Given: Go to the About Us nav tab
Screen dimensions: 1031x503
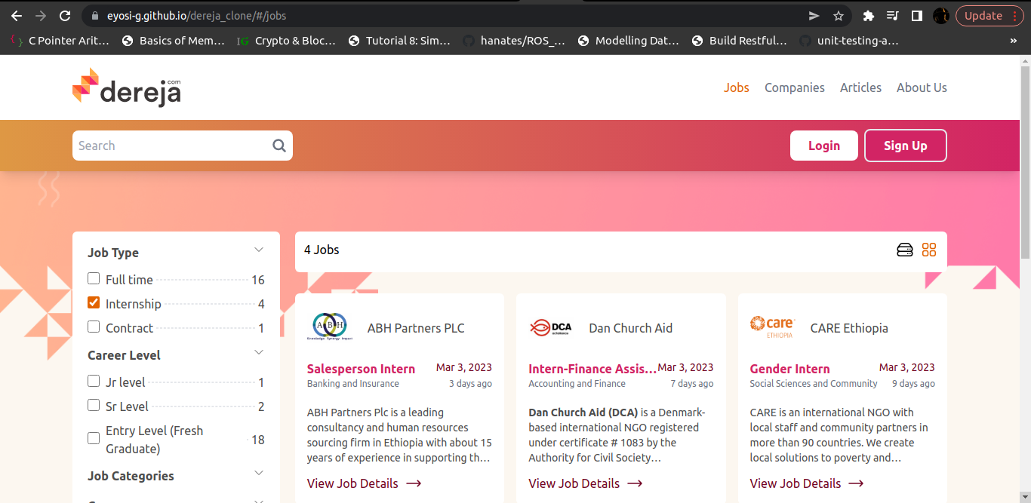Looking at the screenshot, I should [922, 87].
